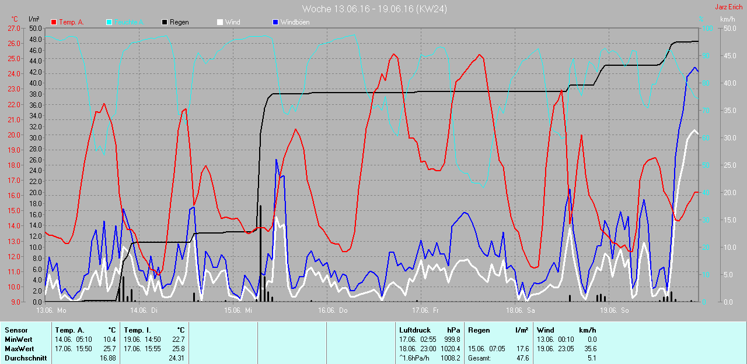Click the "Temp. I." column header
Viewport: 747px width, 364px height.
pos(138,330)
